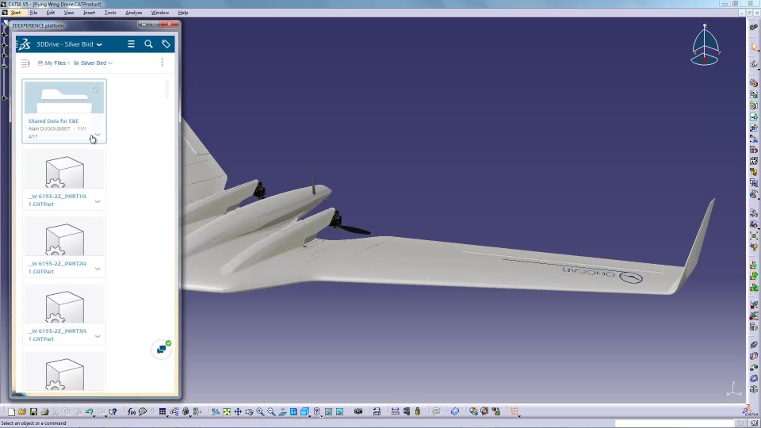Click the Fit All In view icon
Image resolution: width=761 pixels, height=428 pixels.
point(227,411)
